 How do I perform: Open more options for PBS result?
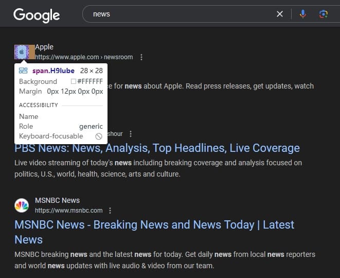pos(131,134)
